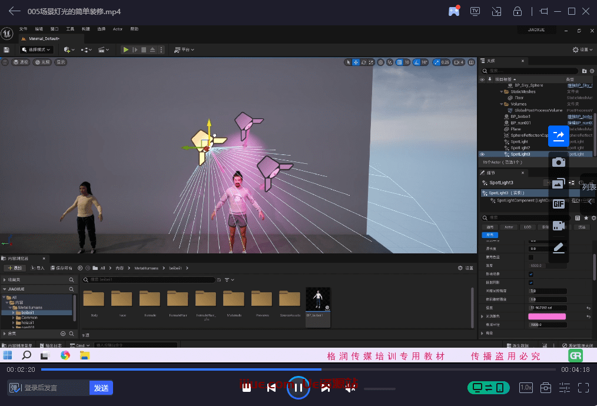Click the share icon in blue box
The width and height of the screenshot is (597, 406).
click(558, 136)
